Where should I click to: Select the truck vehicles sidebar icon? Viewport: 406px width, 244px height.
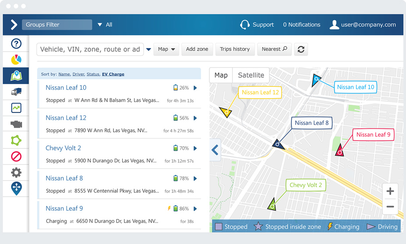[16, 92]
